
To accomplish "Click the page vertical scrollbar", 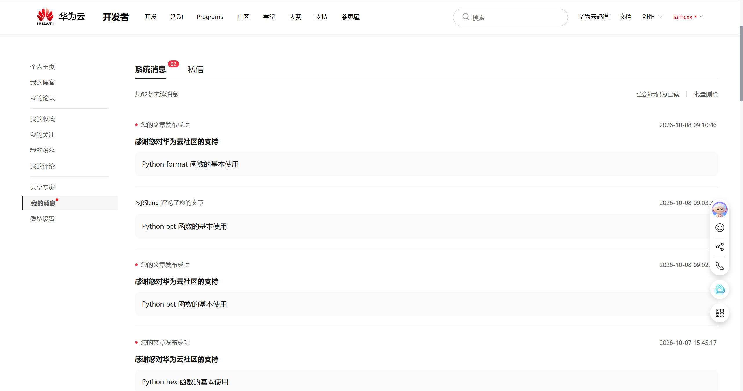I will click(741, 63).
